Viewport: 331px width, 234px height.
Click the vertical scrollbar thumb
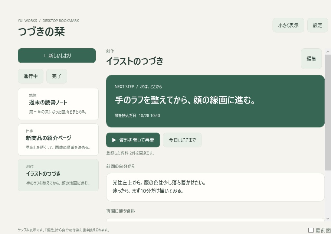click(x=328, y=112)
